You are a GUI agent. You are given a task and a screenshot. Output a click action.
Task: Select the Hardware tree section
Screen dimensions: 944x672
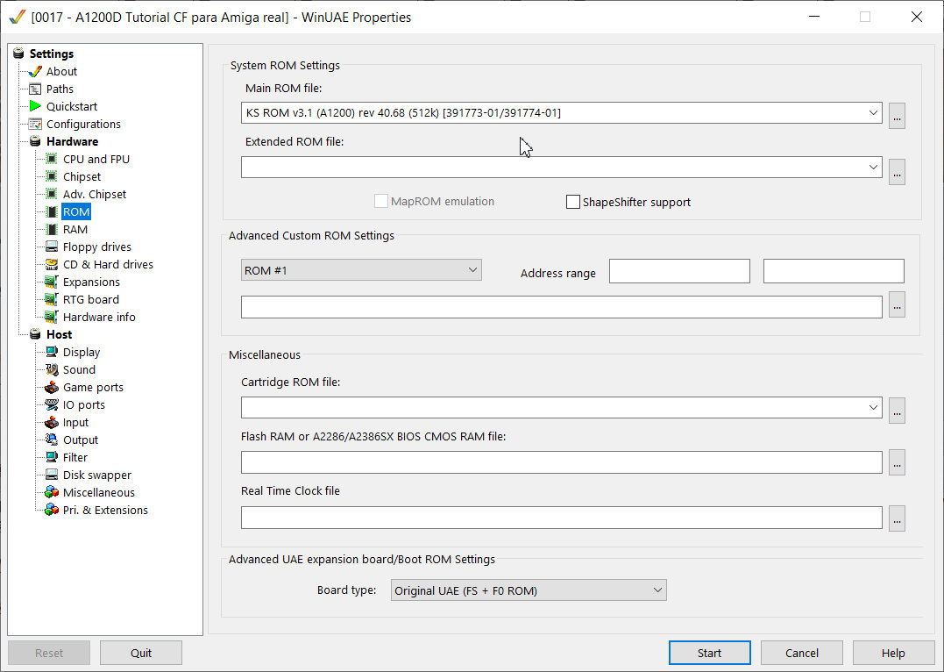click(72, 141)
